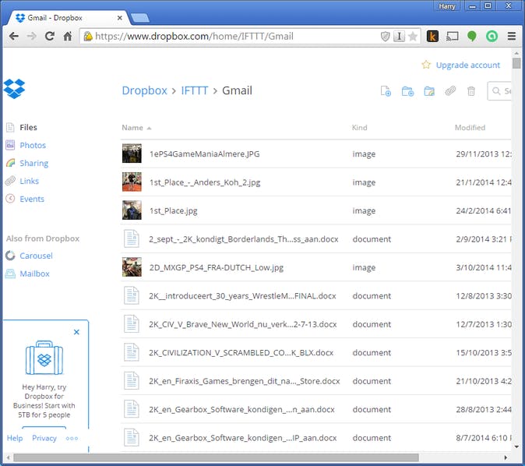This screenshot has height=466, width=525.
Task: Open Files in the sidebar
Action: (28, 127)
